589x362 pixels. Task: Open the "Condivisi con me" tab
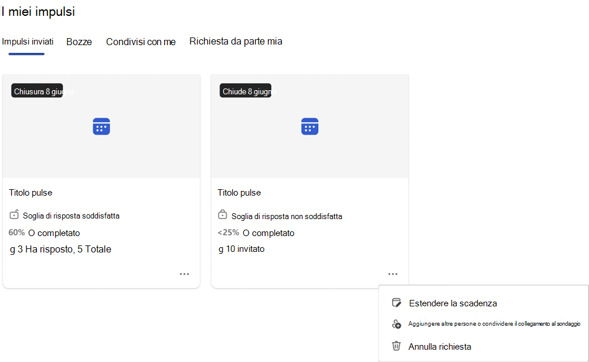(x=141, y=42)
